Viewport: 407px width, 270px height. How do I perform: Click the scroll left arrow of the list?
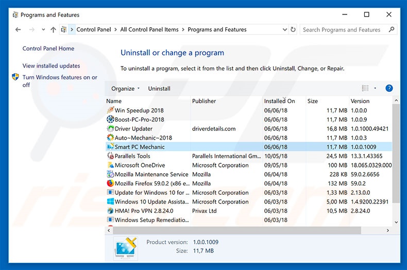(109, 230)
